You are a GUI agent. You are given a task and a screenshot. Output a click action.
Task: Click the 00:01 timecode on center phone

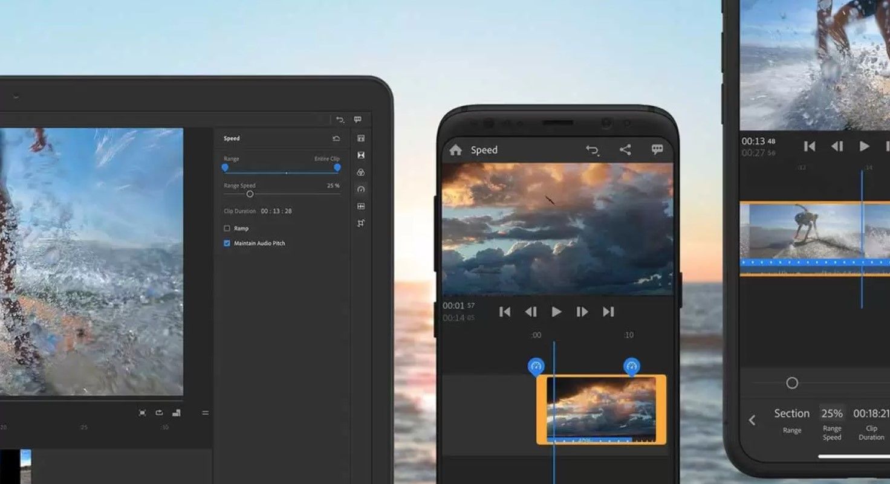click(453, 305)
